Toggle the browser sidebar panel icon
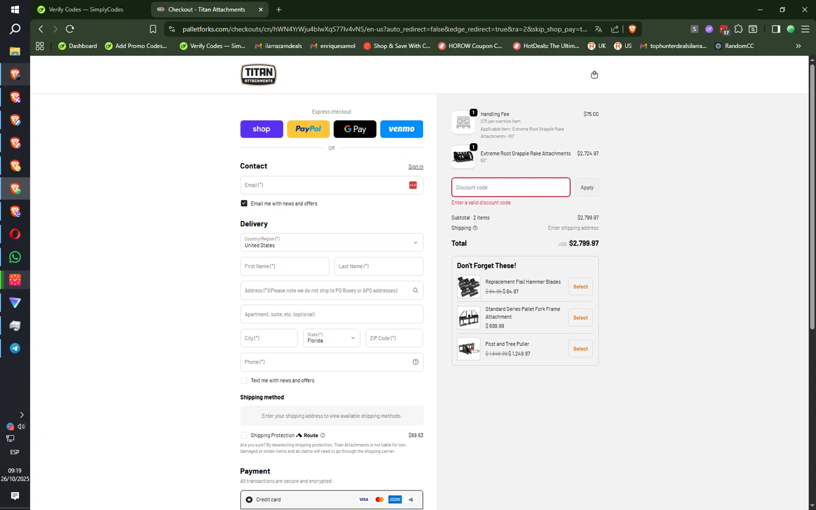The height and width of the screenshot is (510, 816). [x=776, y=29]
